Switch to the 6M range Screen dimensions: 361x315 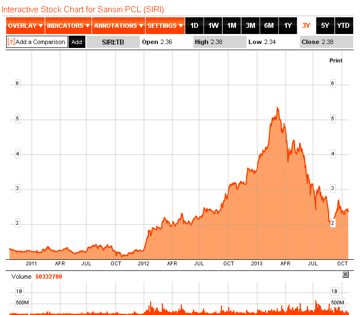[x=269, y=26]
